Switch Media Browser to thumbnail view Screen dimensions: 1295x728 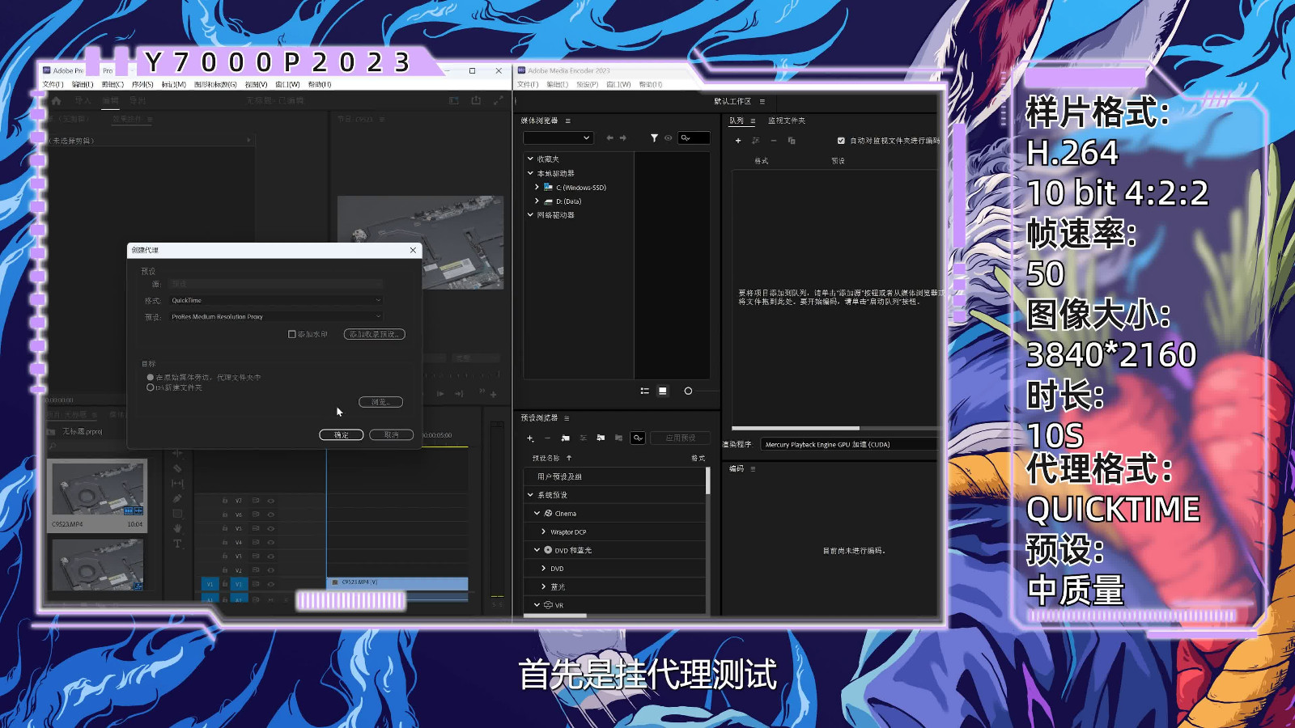tap(663, 391)
